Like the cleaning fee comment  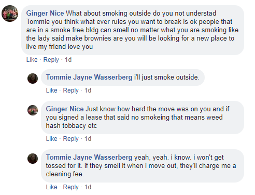pos(51,187)
